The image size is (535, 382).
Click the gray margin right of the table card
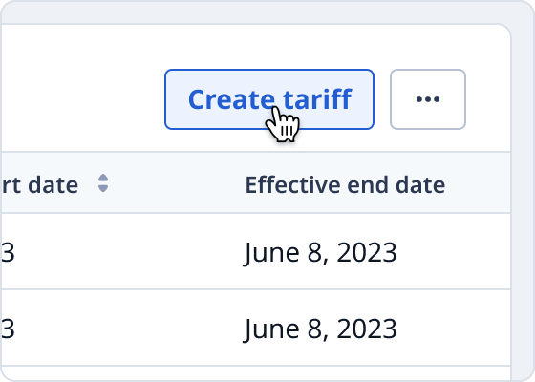click(x=523, y=204)
